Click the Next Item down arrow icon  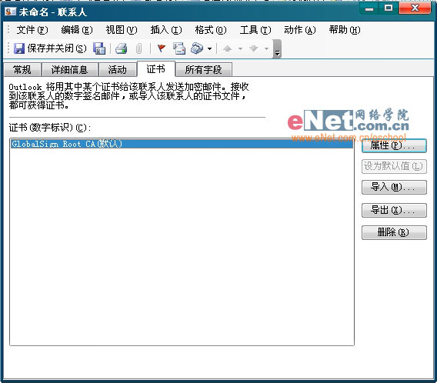(x=253, y=48)
